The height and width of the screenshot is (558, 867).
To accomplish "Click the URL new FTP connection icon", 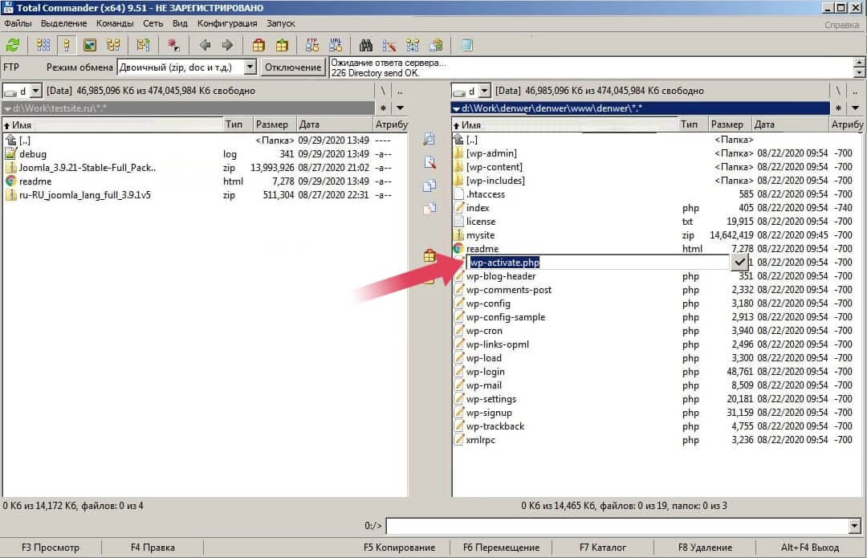I will [336, 45].
